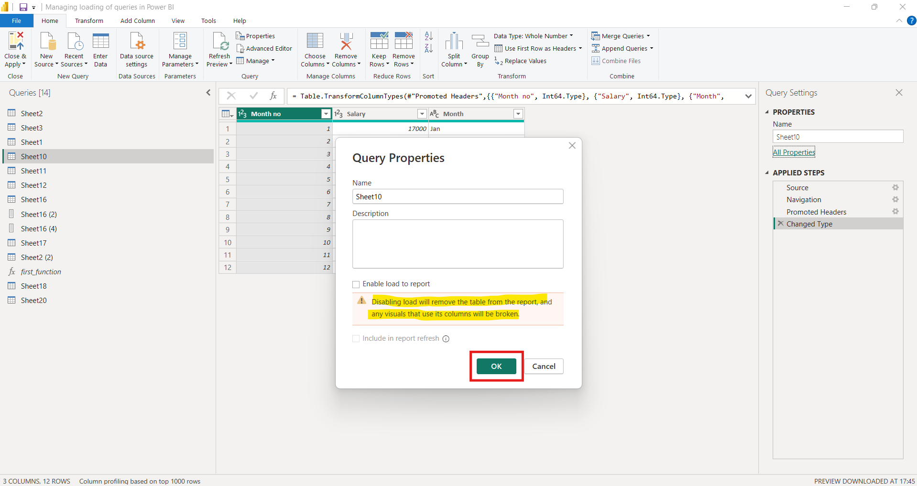This screenshot has height=486, width=917.
Task: Open the Combine Files tool
Action: tap(616, 61)
